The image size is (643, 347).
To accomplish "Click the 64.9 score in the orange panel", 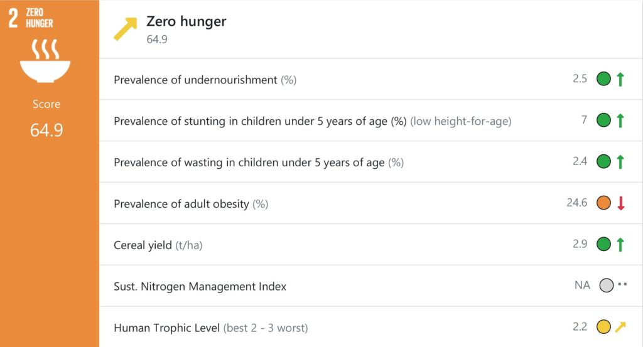I will coord(46,131).
